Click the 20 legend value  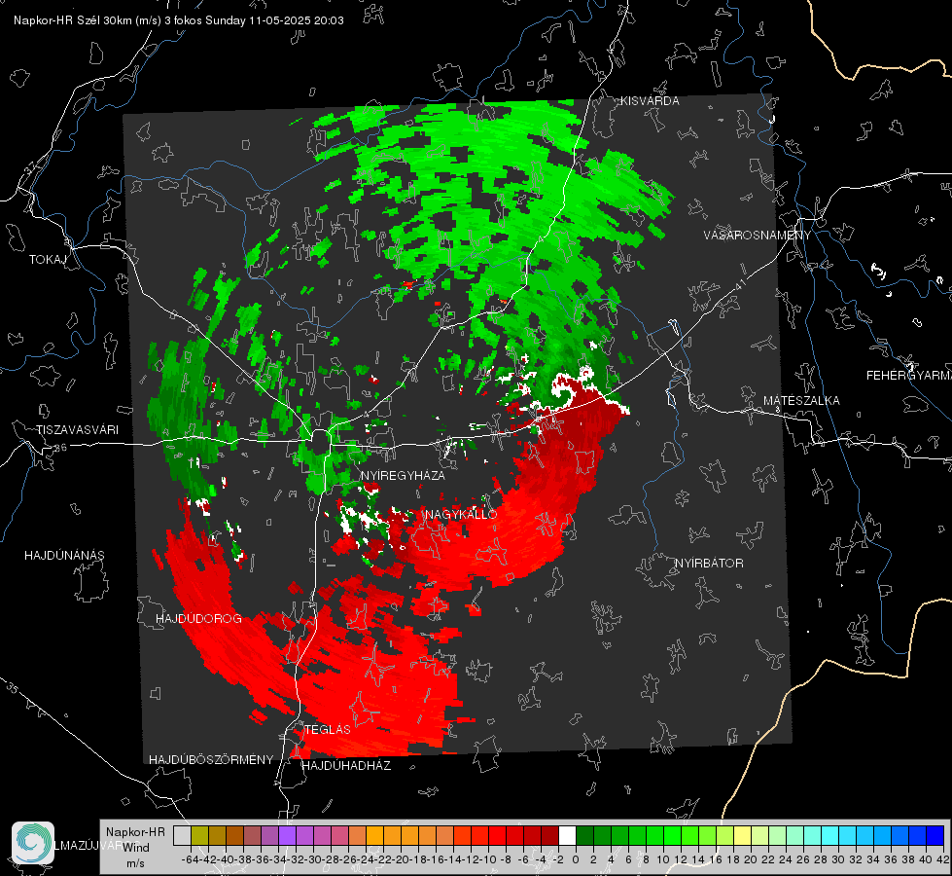click(x=751, y=859)
